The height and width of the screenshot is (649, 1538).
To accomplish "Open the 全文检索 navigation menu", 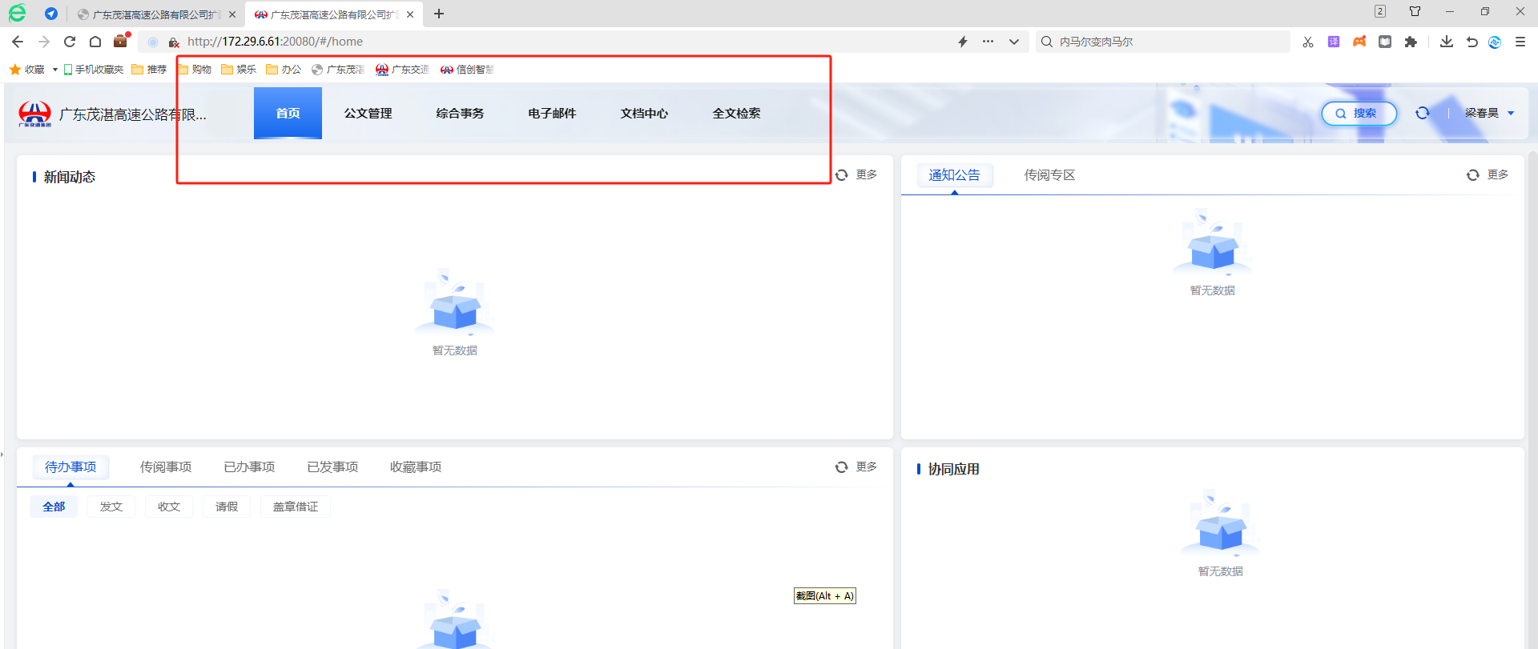I will pyautogui.click(x=737, y=114).
